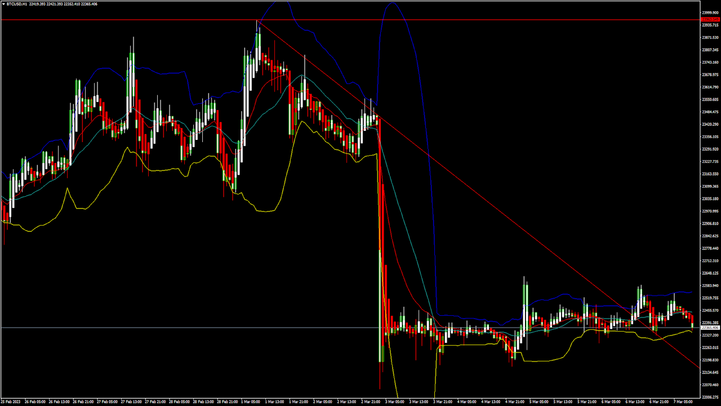
Task: Click the 28 Feb 21:00 time label
Action: (228, 402)
